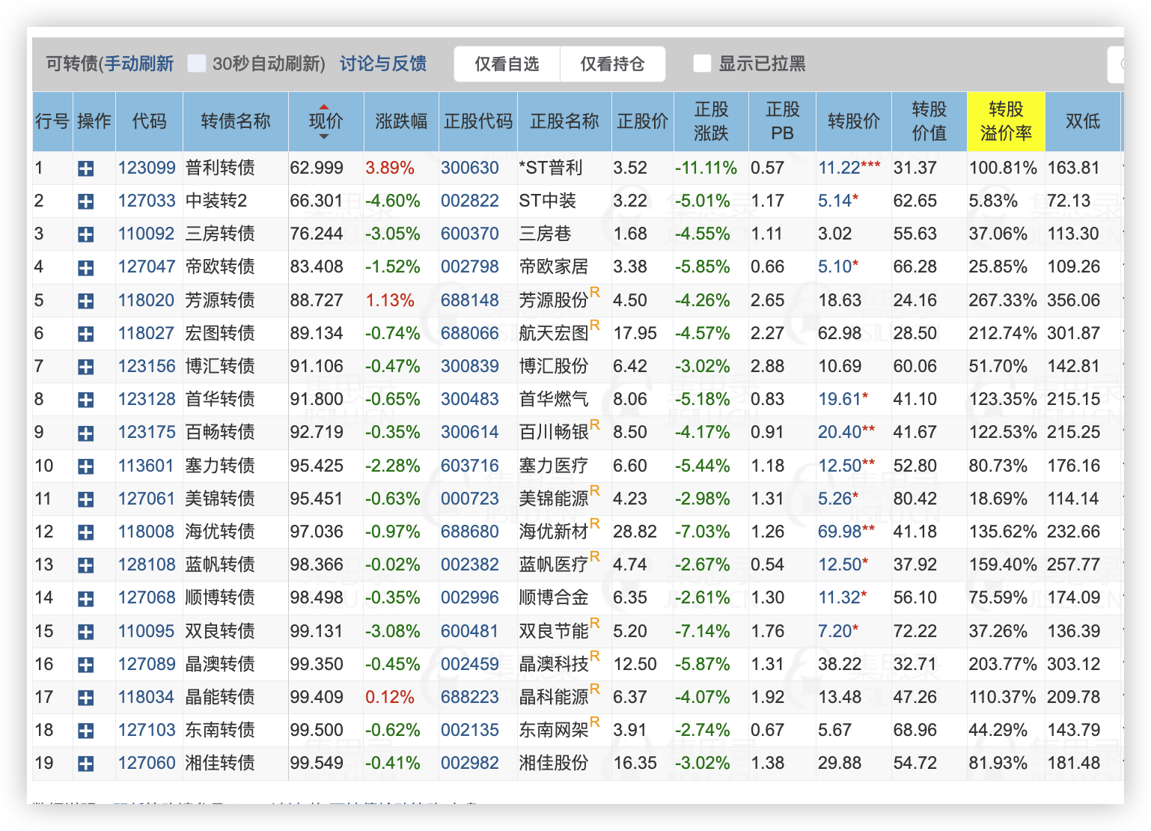Click the plus icon beside 帝欧转债
The image size is (1151, 831).
coord(86,268)
